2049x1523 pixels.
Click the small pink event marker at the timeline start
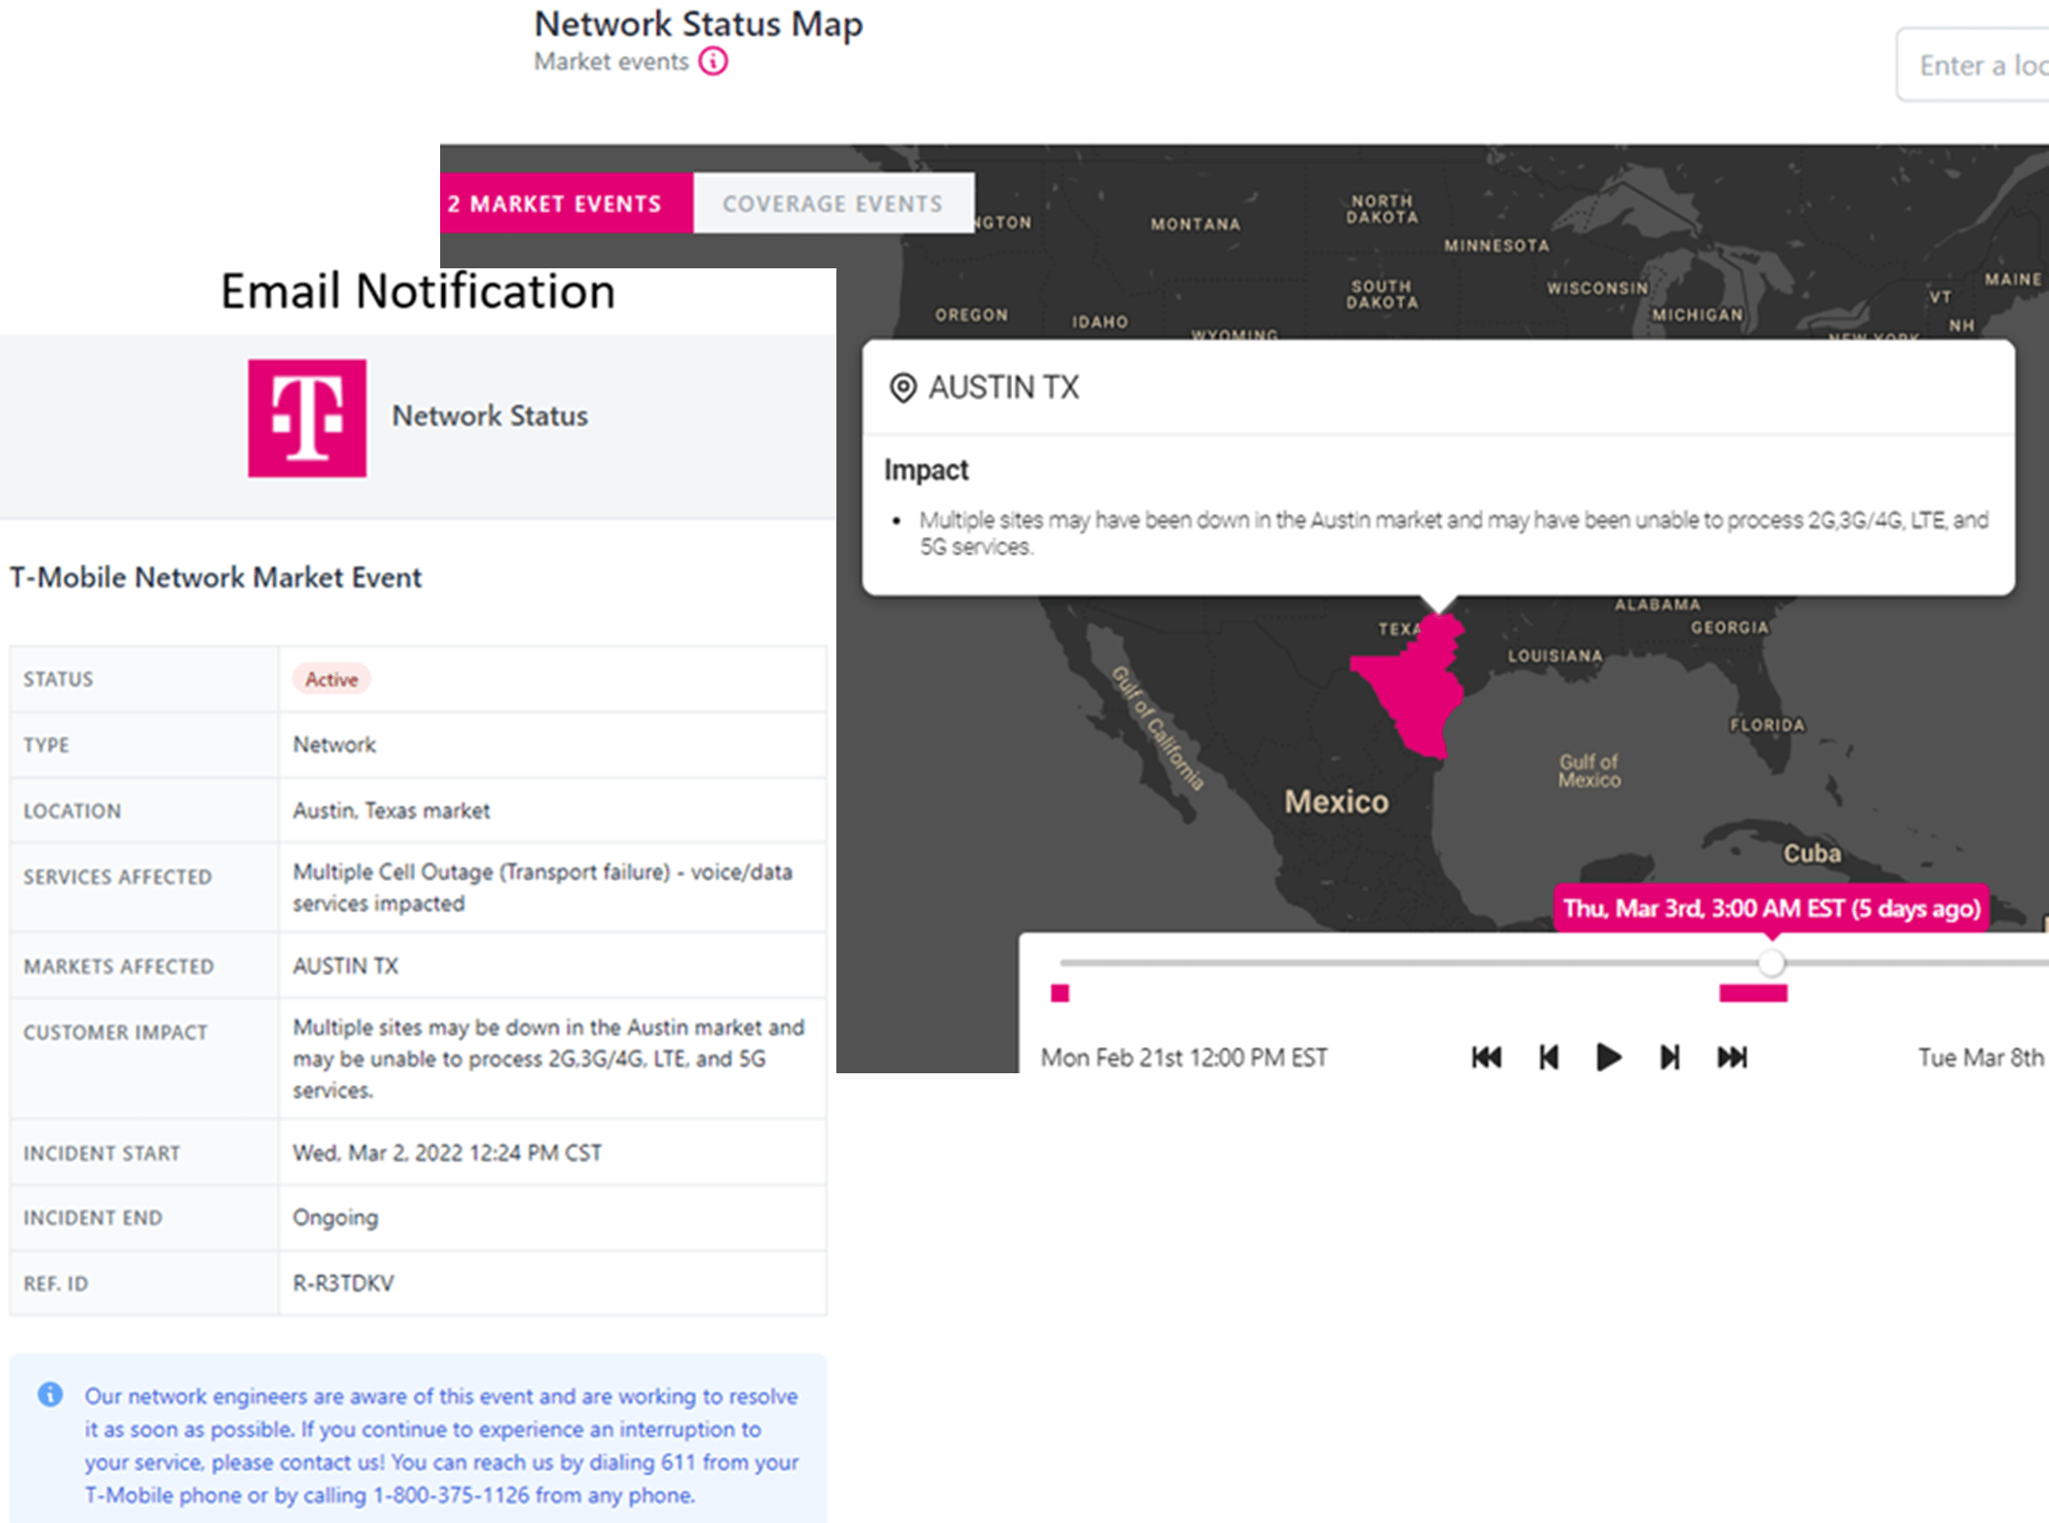pos(1060,993)
